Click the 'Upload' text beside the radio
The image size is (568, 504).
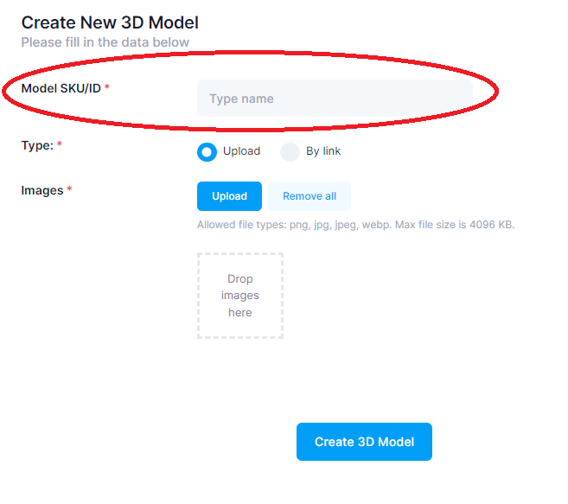pos(241,151)
